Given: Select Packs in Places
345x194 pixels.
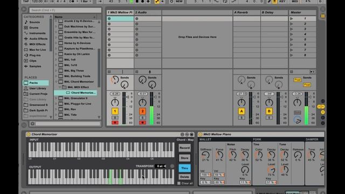Looking at the screenshot, I should click(36, 82).
